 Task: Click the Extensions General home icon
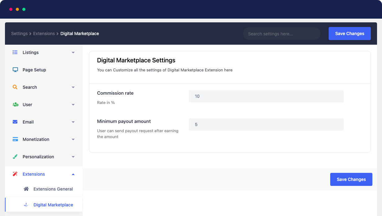click(x=26, y=189)
